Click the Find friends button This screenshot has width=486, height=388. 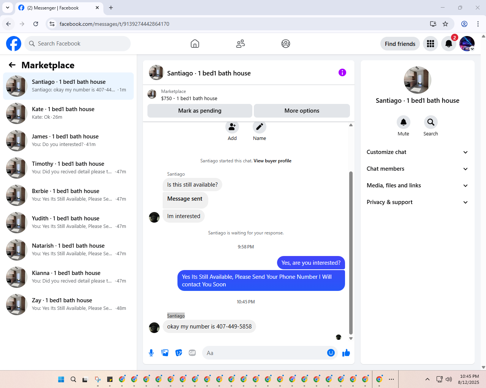[400, 44]
